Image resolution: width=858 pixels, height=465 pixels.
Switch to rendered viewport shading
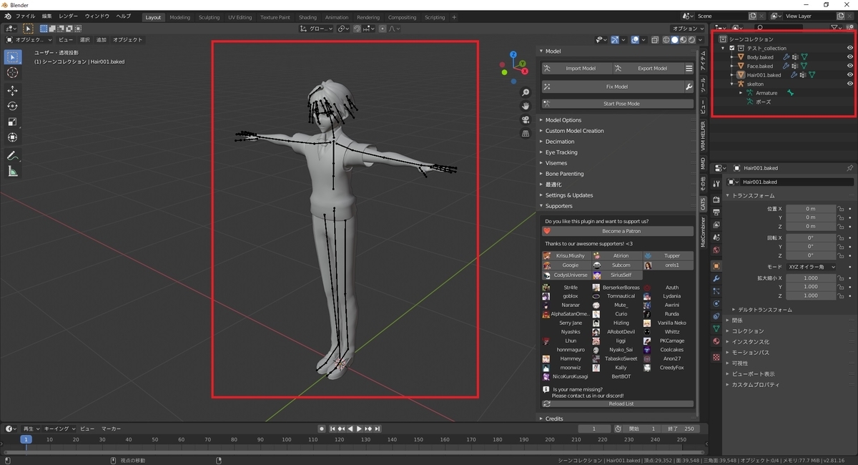pos(692,39)
